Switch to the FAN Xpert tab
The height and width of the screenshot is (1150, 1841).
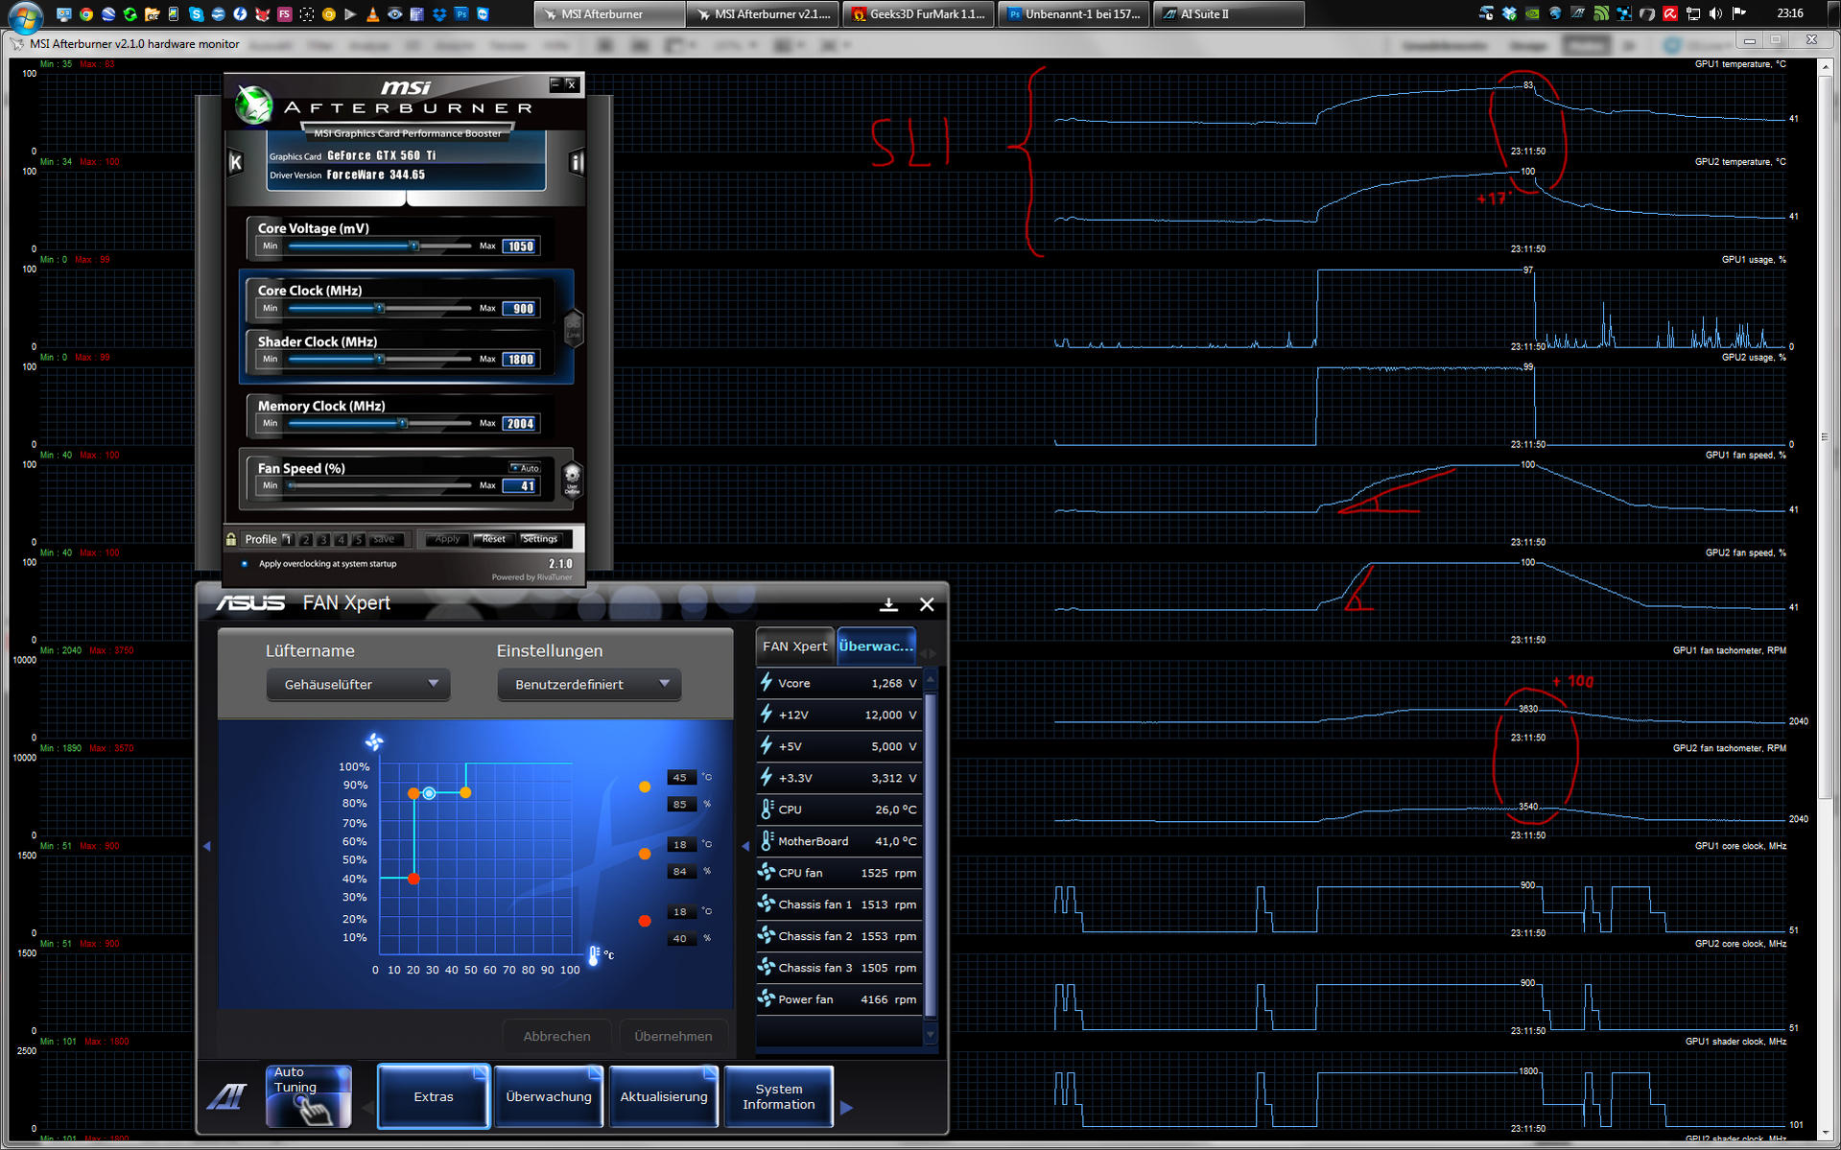tap(794, 645)
